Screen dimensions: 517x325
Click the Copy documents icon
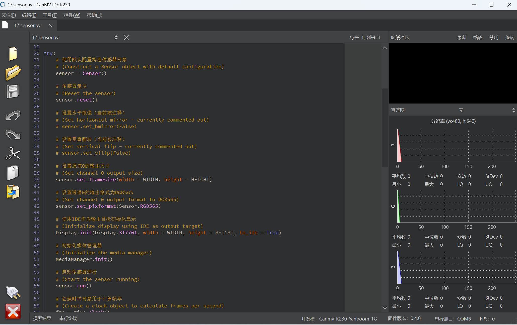[13, 173]
